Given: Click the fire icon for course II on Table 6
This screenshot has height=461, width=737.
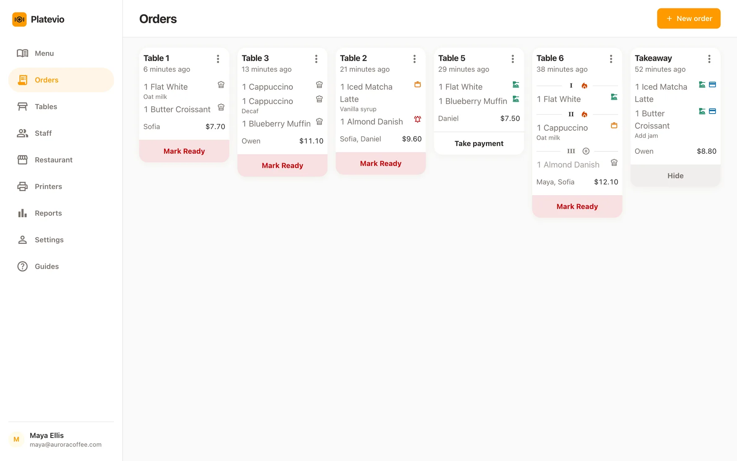Looking at the screenshot, I should (x=585, y=114).
